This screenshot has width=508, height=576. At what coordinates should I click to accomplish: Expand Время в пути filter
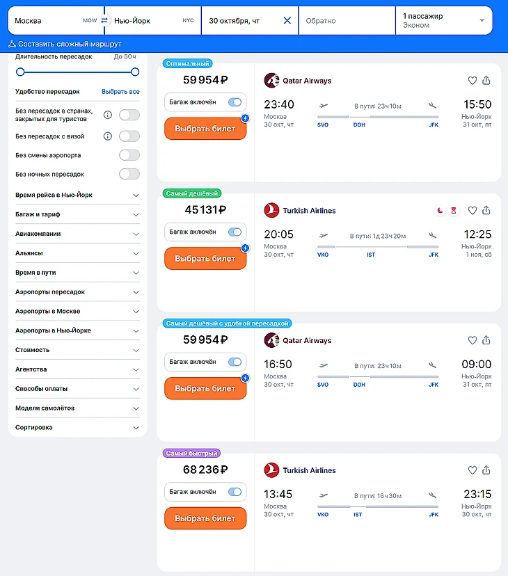(77, 273)
